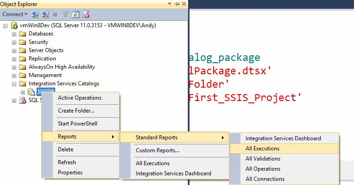Click the 'First_SSIS_Project' string in query editor
This screenshot has height=185, width=354.
pos(245,98)
